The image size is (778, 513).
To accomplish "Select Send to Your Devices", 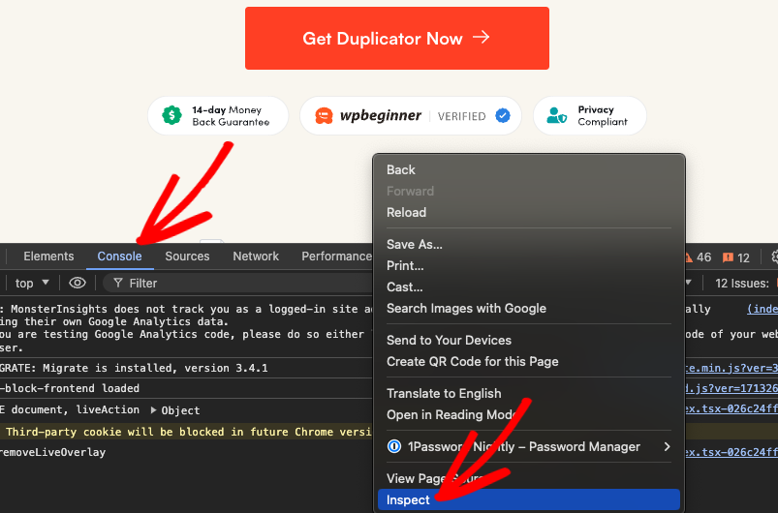I will pos(529,340).
